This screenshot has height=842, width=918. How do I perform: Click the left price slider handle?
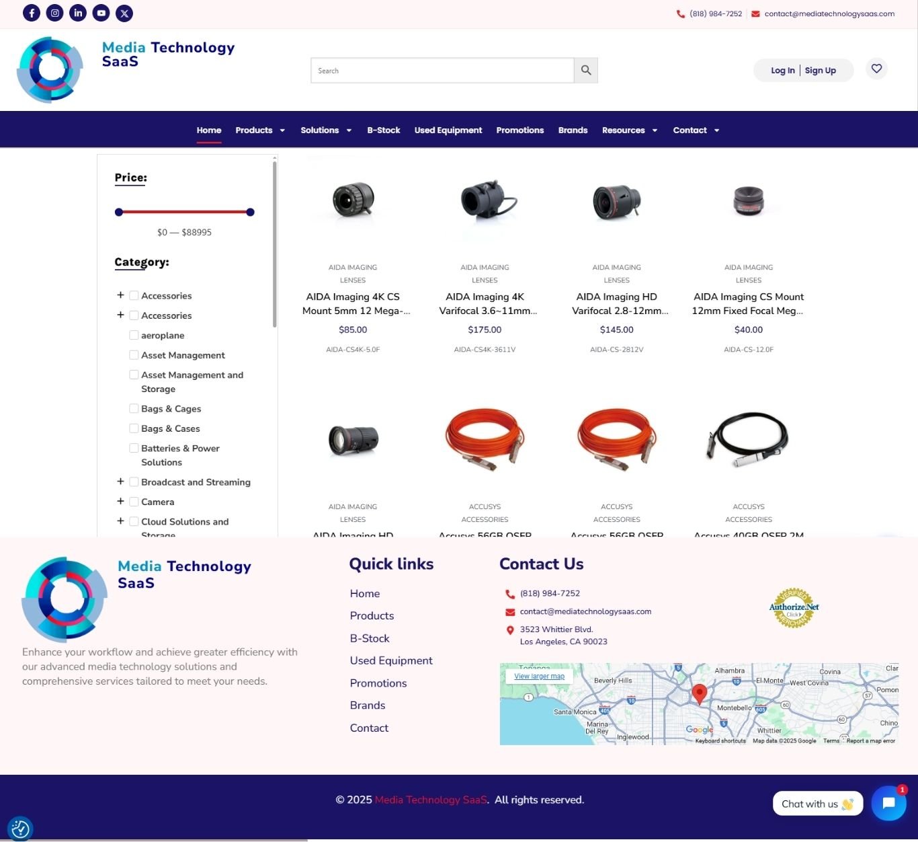(x=119, y=212)
